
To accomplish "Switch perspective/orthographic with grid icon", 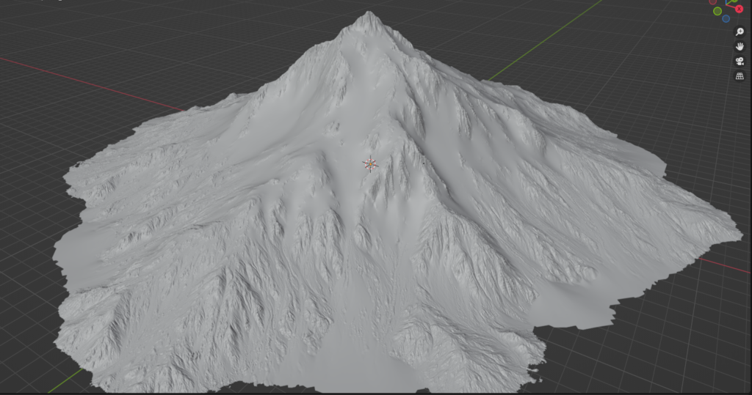I will point(740,76).
